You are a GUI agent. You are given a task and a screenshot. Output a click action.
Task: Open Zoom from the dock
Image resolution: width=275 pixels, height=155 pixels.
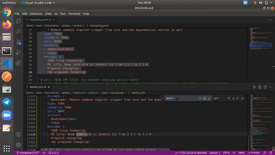[7, 115]
